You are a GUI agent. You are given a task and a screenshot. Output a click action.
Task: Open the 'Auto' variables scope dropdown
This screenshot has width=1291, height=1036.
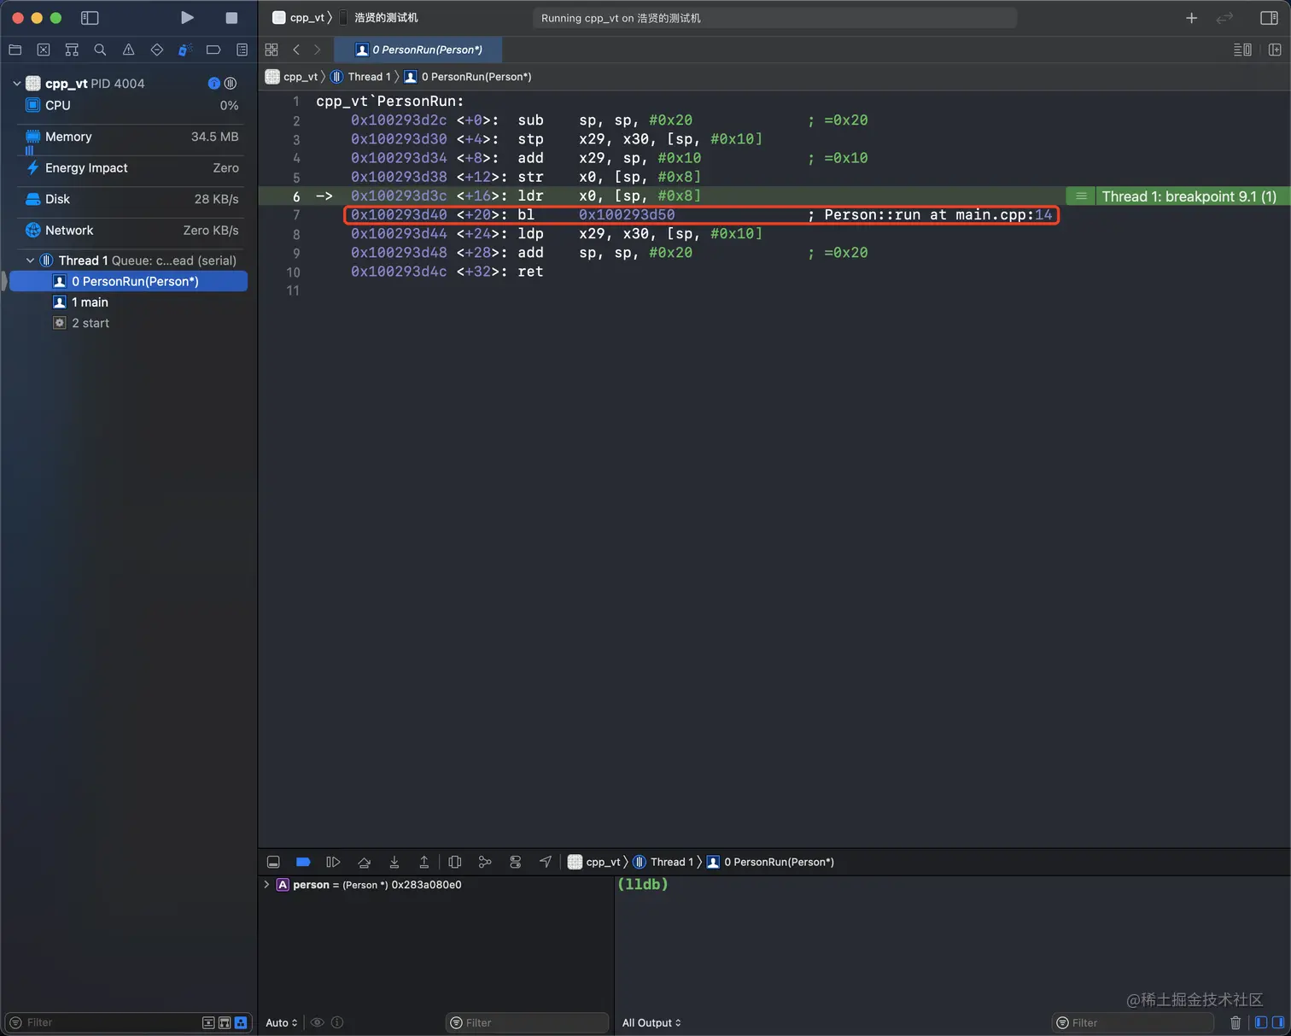coord(282,1022)
